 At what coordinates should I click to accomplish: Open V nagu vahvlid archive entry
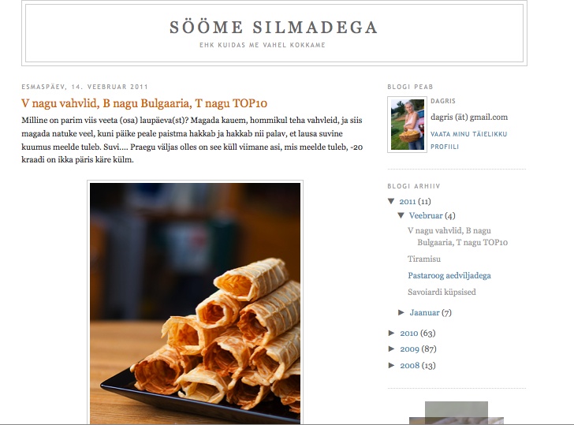pyautogui.click(x=457, y=237)
